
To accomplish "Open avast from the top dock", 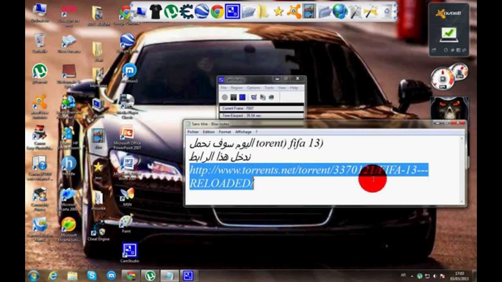I will [x=294, y=11].
